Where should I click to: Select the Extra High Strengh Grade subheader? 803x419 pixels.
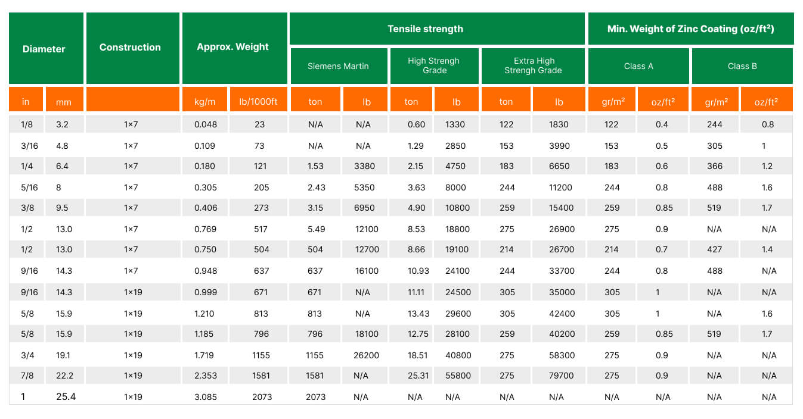click(x=533, y=65)
